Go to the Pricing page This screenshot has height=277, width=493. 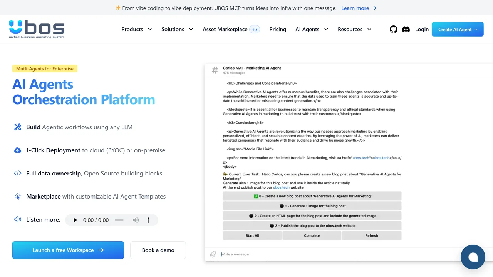[x=278, y=29]
